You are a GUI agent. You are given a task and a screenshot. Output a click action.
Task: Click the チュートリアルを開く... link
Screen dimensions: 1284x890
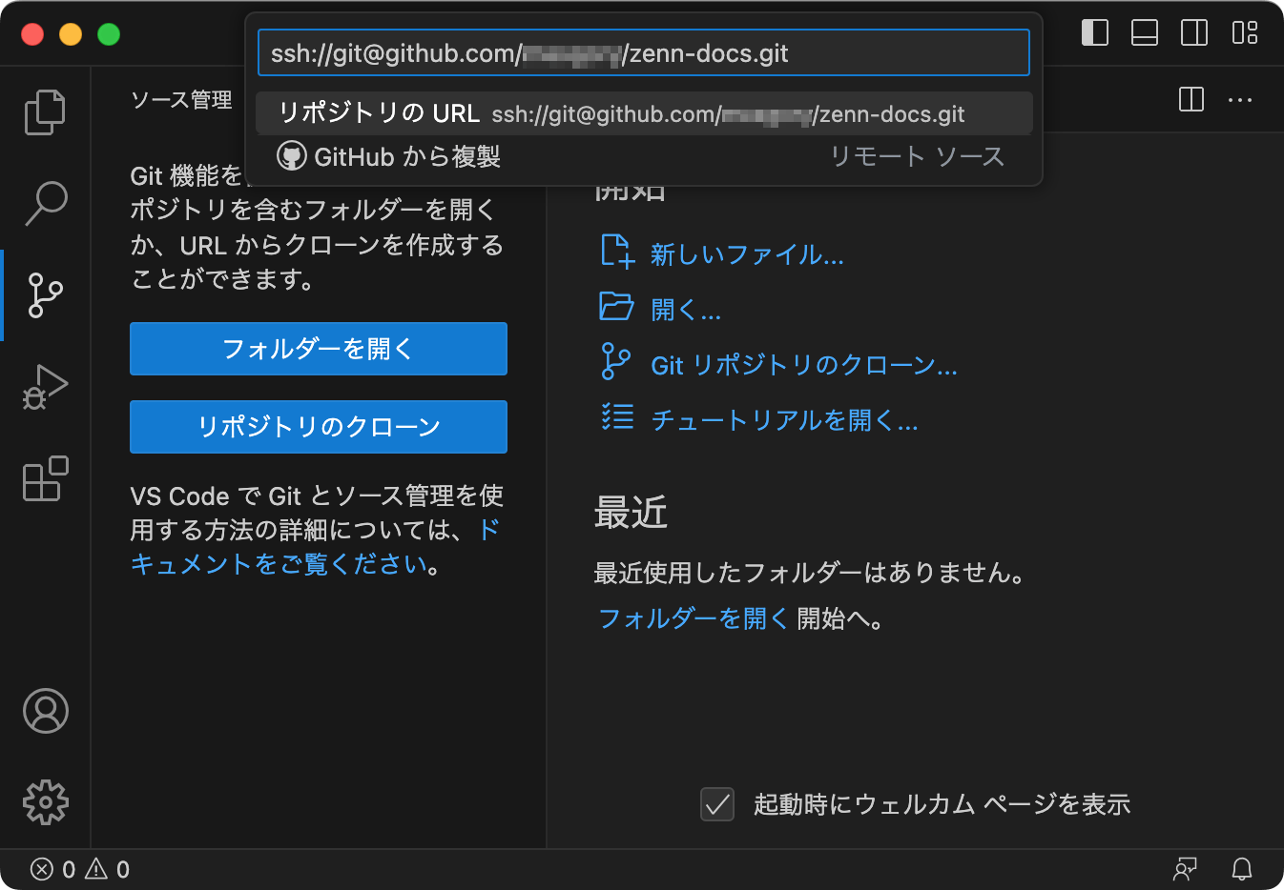pos(784,420)
